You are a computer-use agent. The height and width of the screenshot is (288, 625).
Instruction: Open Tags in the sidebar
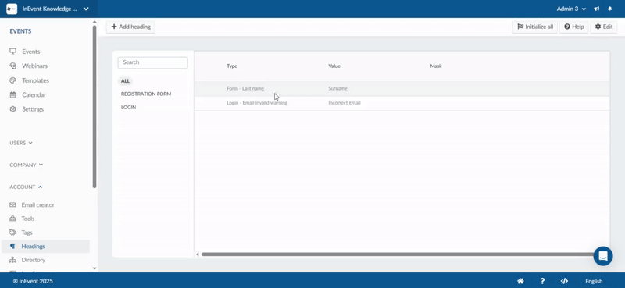click(x=27, y=233)
